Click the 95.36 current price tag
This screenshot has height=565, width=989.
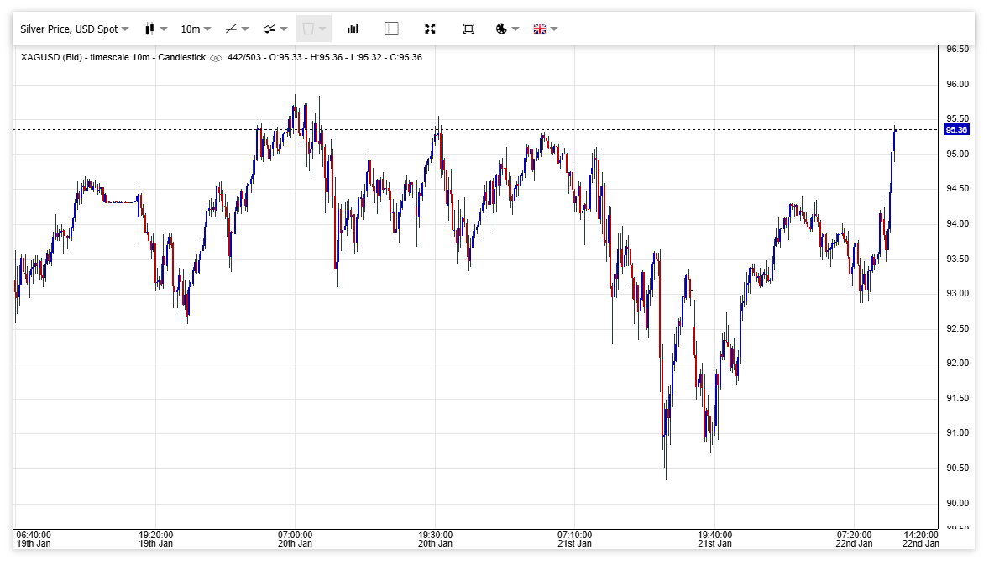coord(956,129)
